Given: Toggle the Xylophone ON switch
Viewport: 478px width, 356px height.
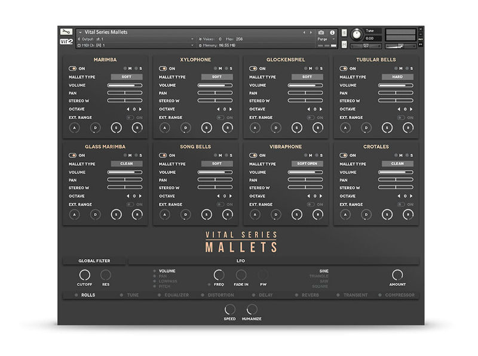Looking at the screenshot, I should (163, 69).
